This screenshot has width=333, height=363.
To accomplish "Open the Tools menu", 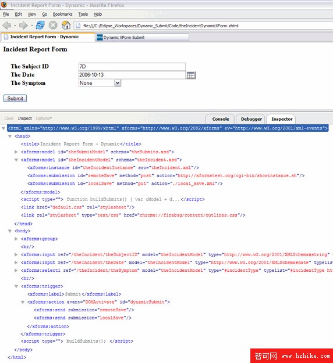I will 83,15.
